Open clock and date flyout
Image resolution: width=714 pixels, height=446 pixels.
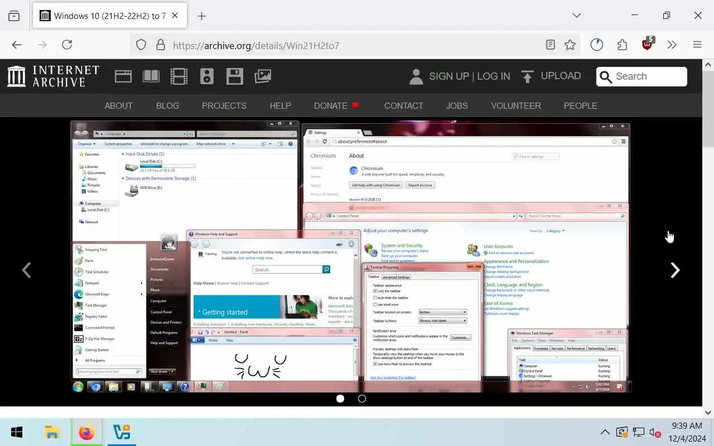pos(687,432)
